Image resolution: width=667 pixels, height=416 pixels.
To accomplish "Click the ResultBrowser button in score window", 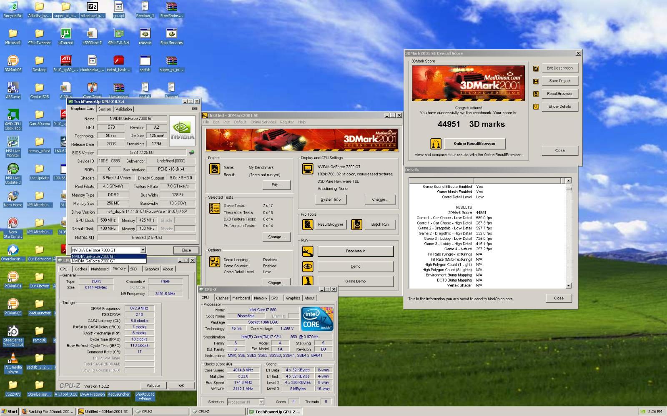I will [560, 94].
